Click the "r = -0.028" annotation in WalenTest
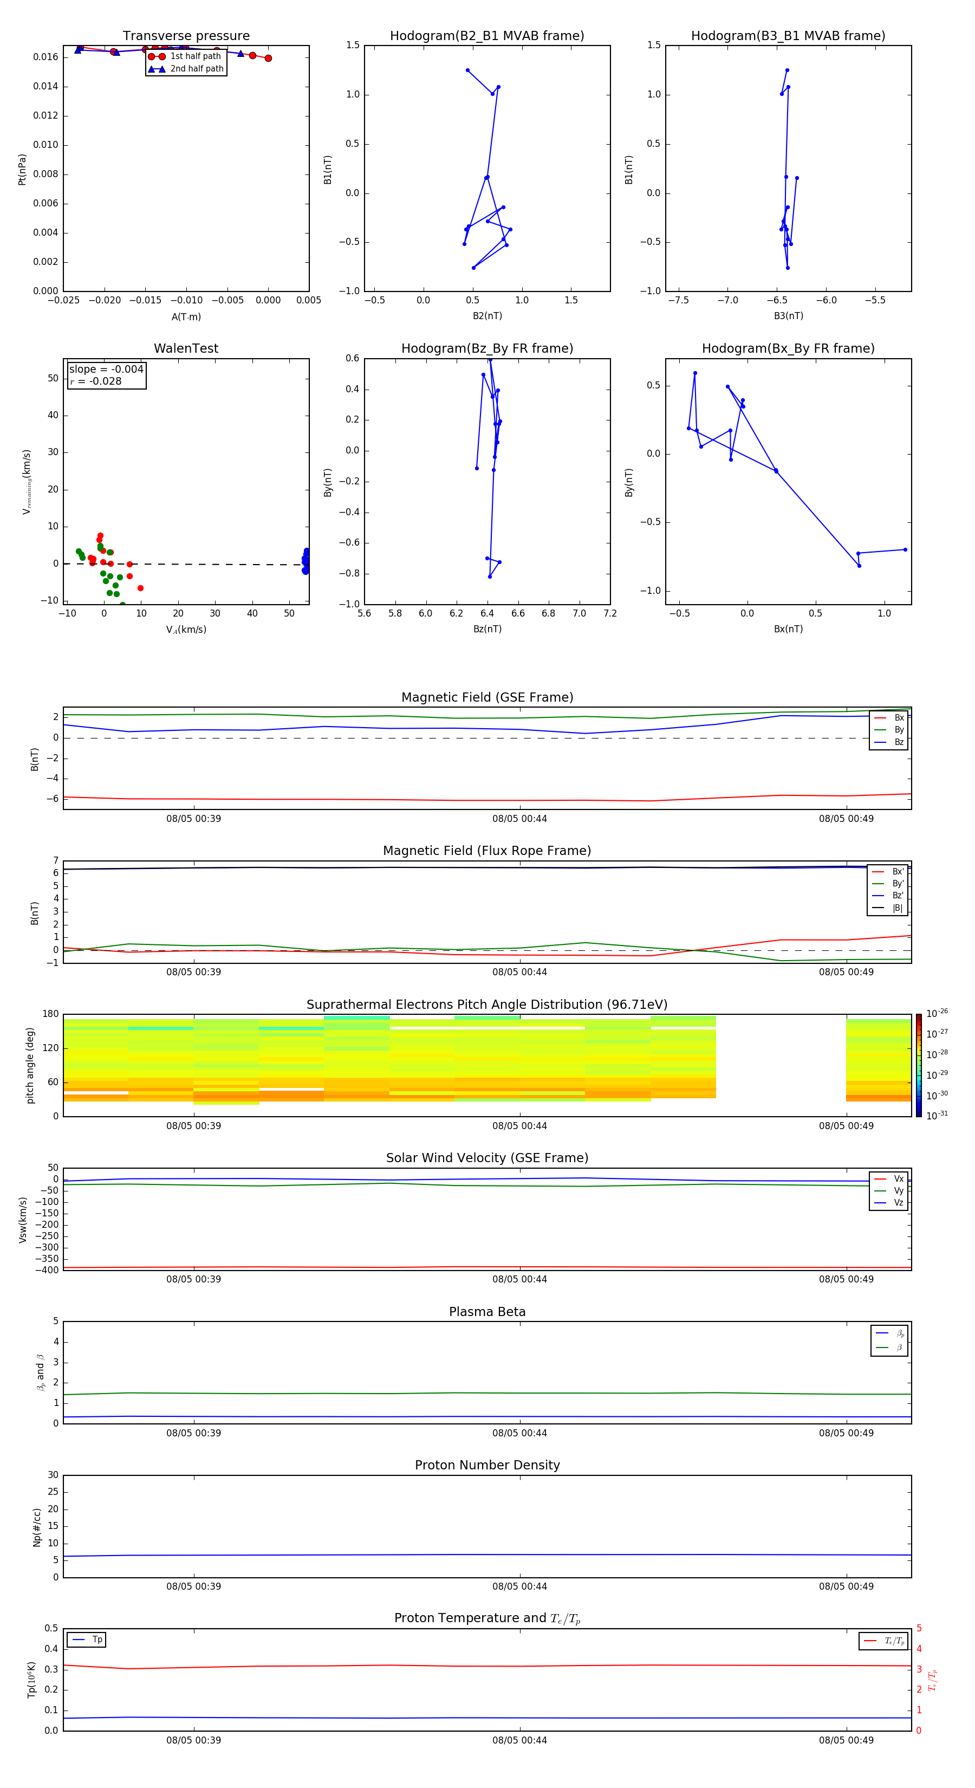Viewport: 975px width, 1788px height. (x=96, y=381)
